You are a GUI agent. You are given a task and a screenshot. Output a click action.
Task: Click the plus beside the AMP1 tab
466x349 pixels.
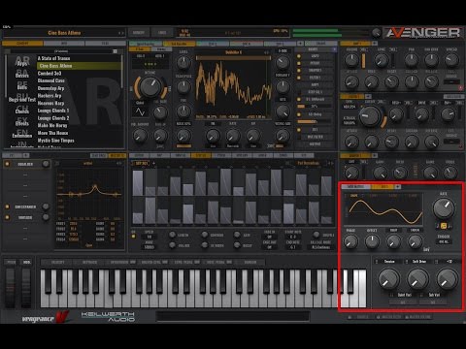[x=375, y=43]
